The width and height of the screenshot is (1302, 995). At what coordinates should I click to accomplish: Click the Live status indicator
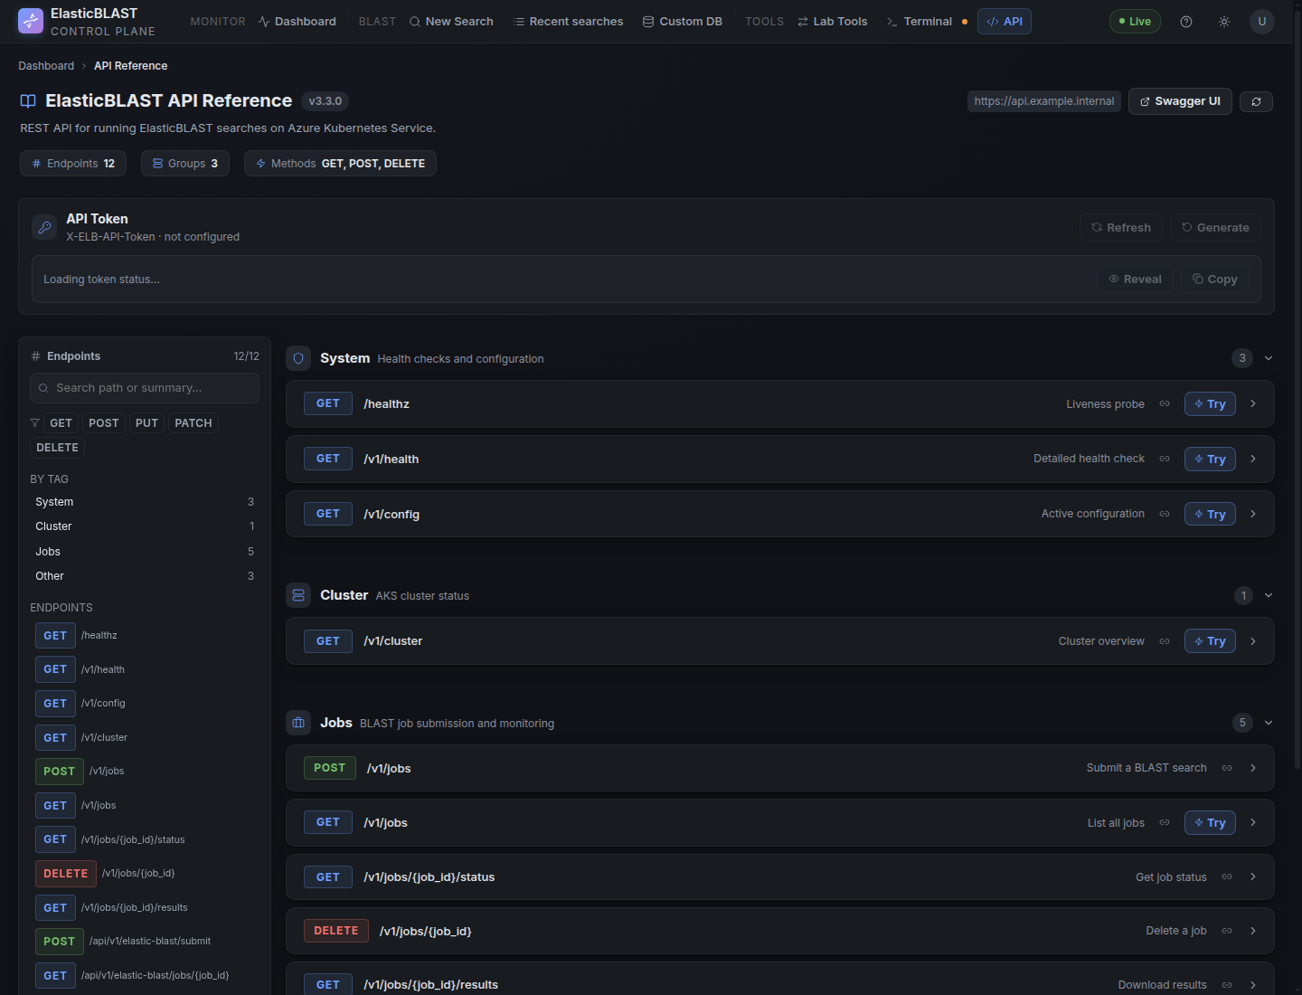click(x=1135, y=22)
